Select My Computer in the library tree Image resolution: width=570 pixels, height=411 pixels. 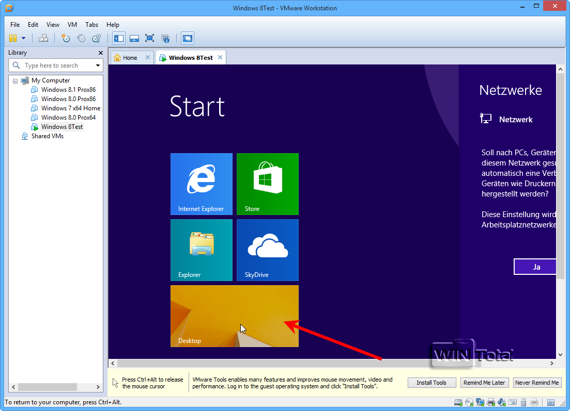coord(51,80)
